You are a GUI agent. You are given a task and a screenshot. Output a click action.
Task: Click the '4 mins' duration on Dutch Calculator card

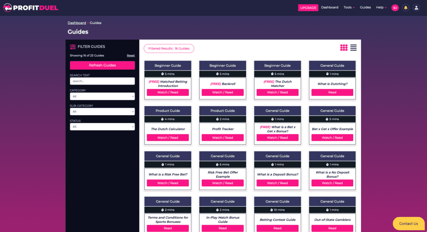pos(168,119)
